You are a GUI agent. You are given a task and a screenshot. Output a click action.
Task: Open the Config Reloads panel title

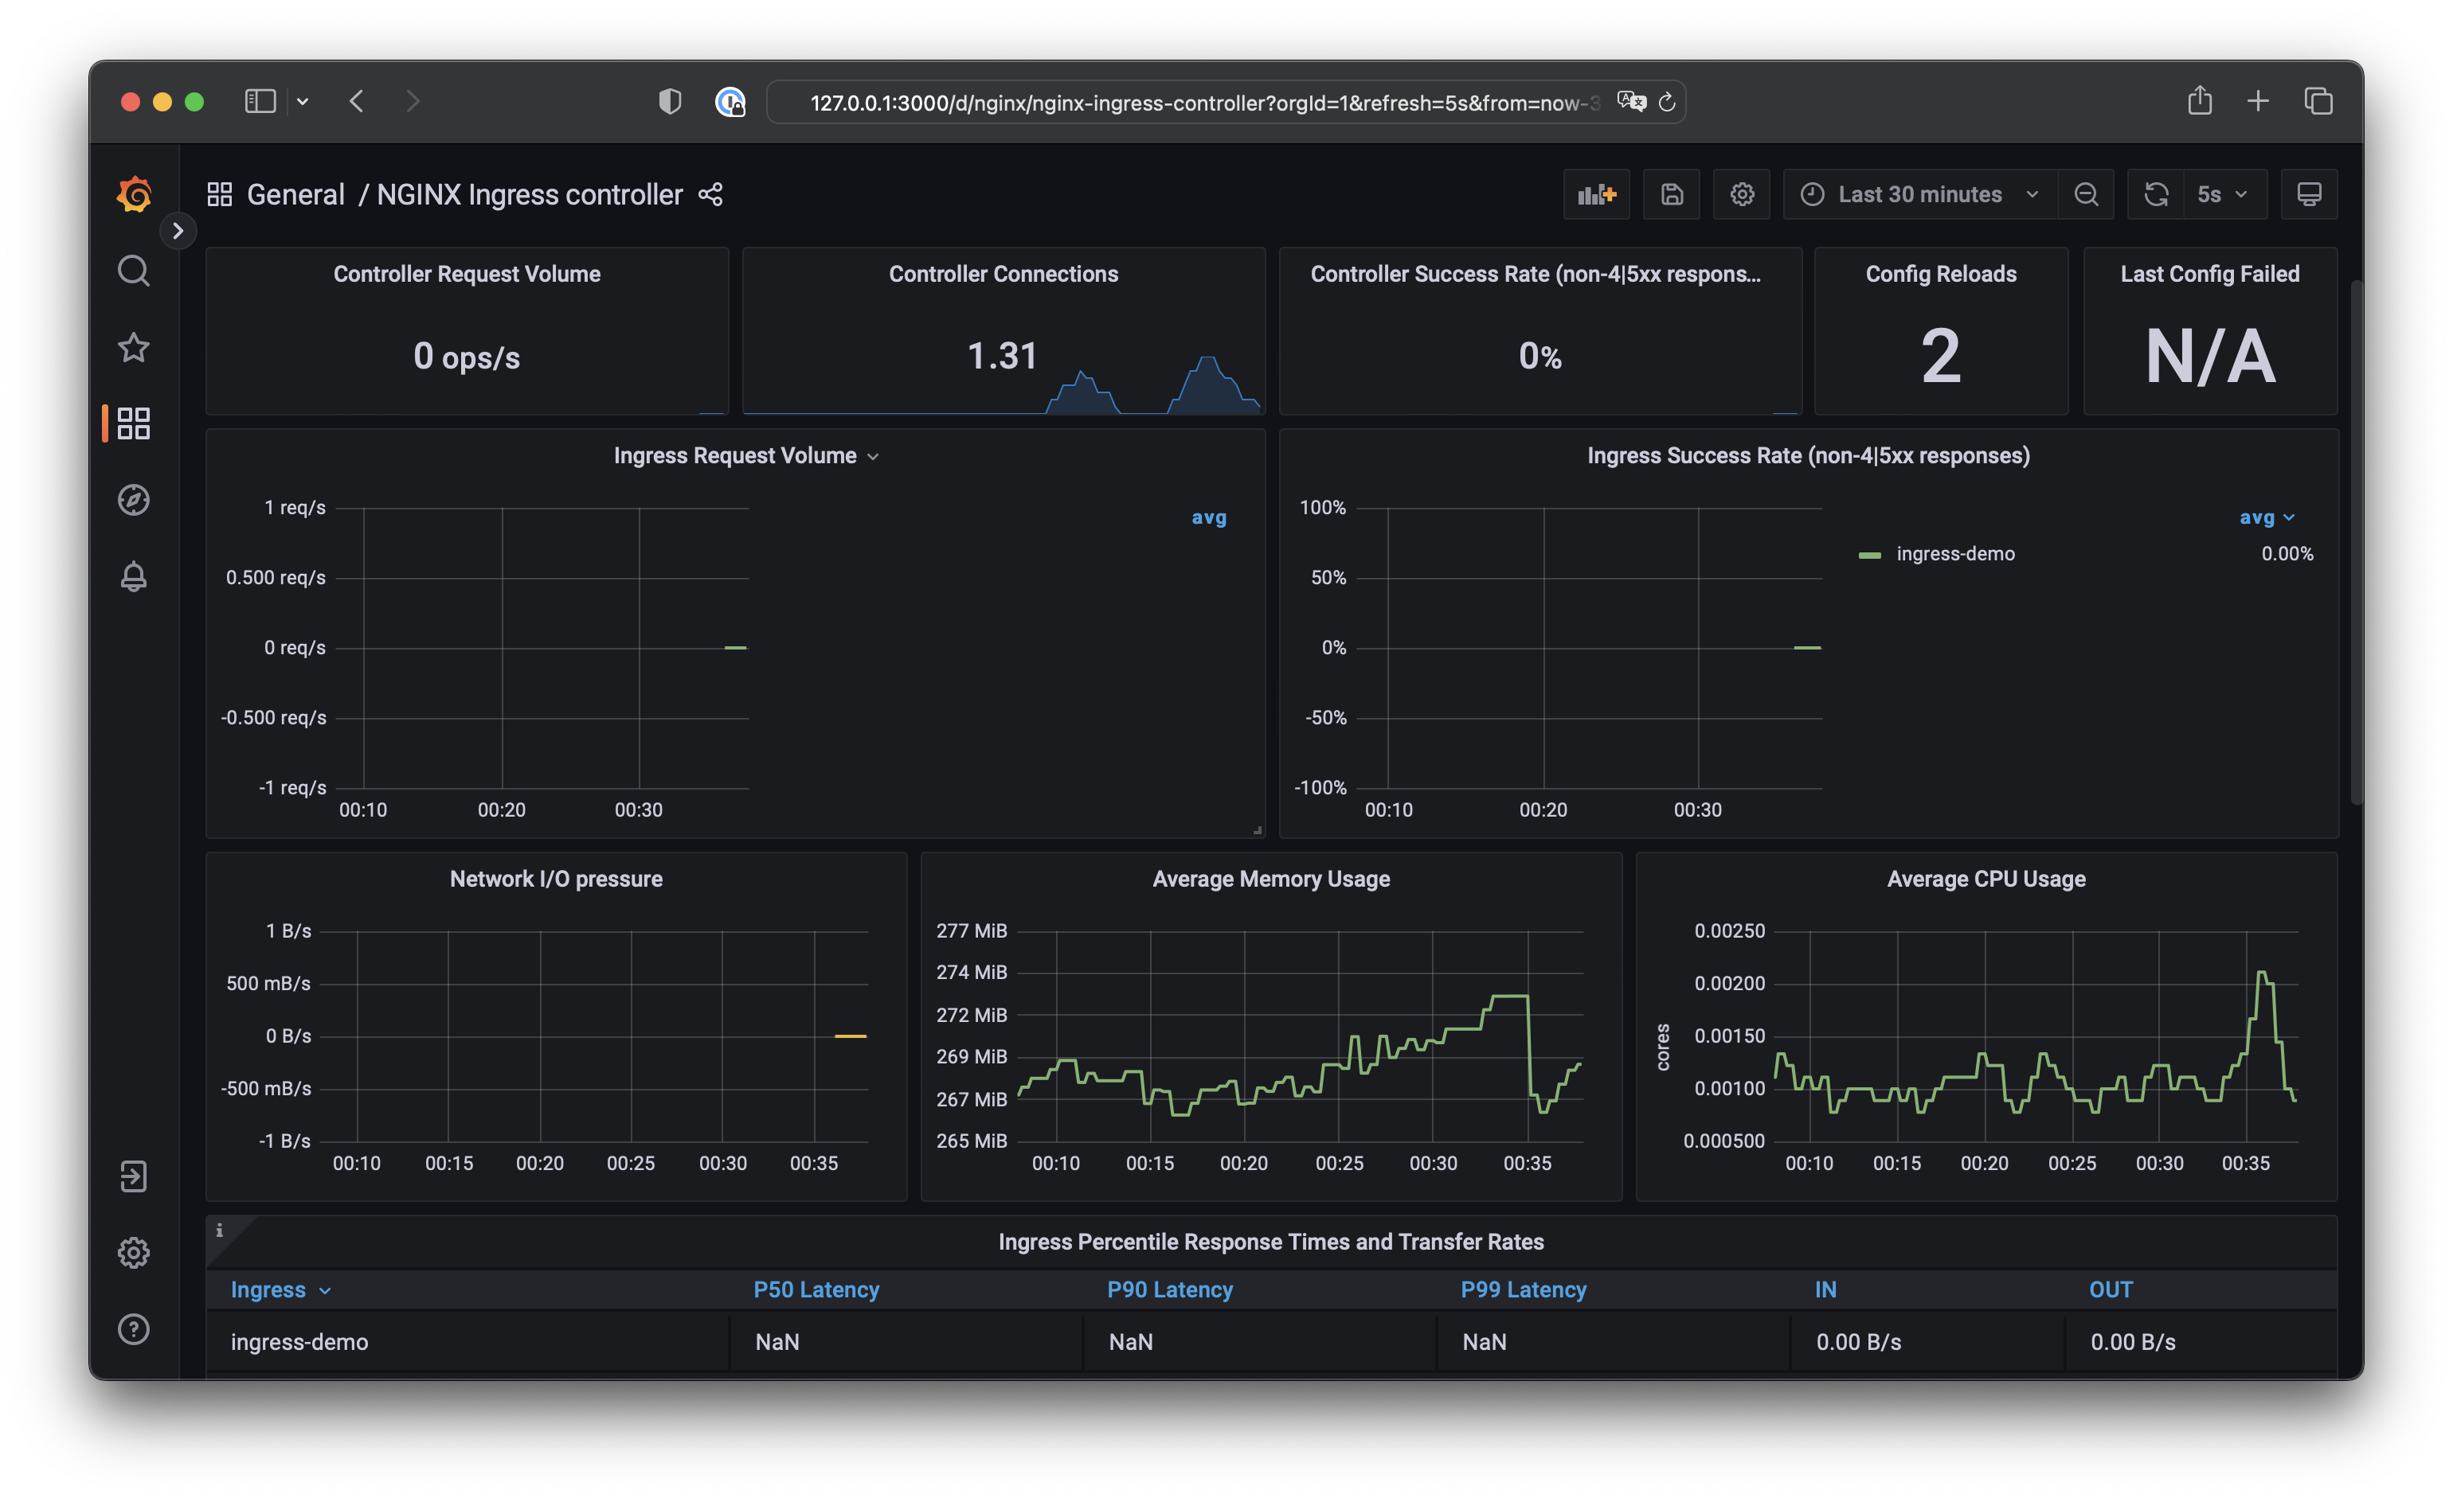(1940, 274)
